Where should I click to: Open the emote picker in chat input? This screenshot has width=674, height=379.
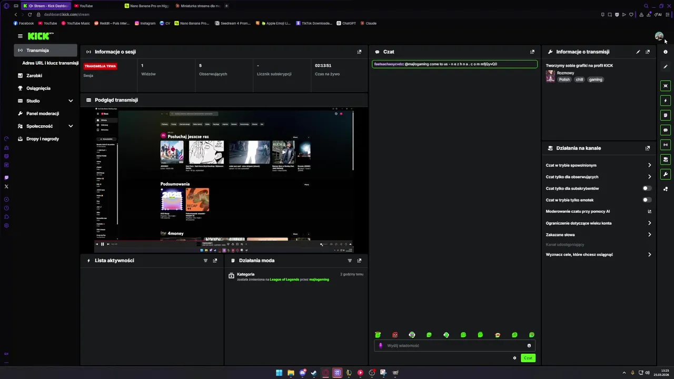(x=529, y=346)
